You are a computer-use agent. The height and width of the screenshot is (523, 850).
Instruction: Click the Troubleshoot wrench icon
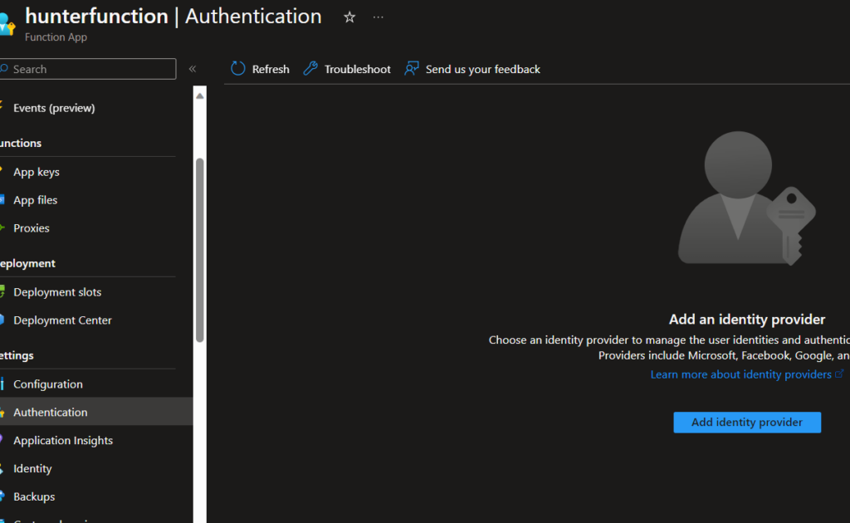(x=310, y=69)
